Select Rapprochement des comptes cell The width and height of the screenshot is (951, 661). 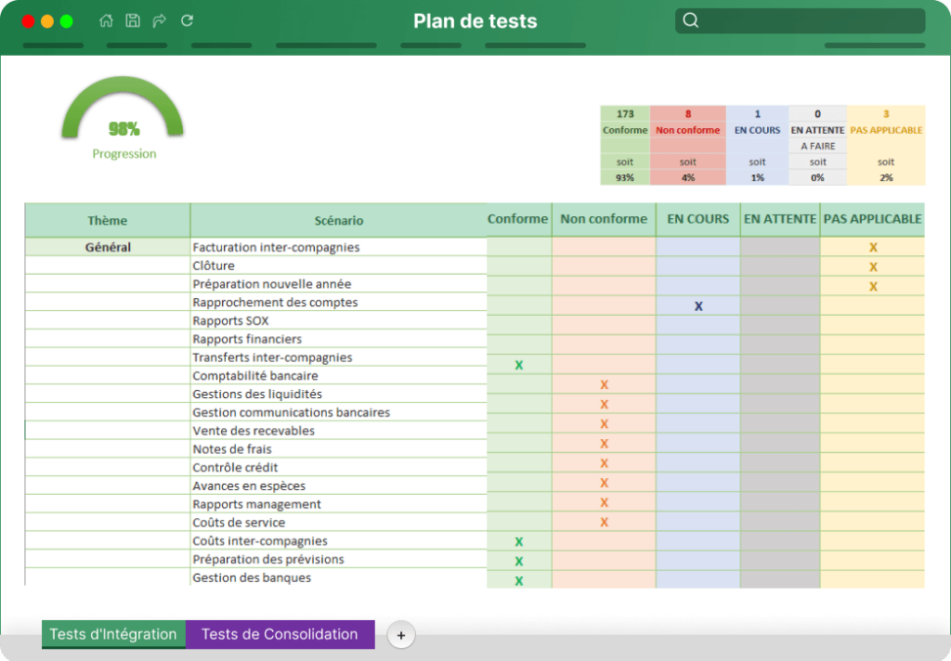(x=338, y=302)
